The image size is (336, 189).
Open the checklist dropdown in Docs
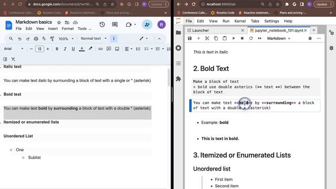pyautogui.click(x=148, y=49)
